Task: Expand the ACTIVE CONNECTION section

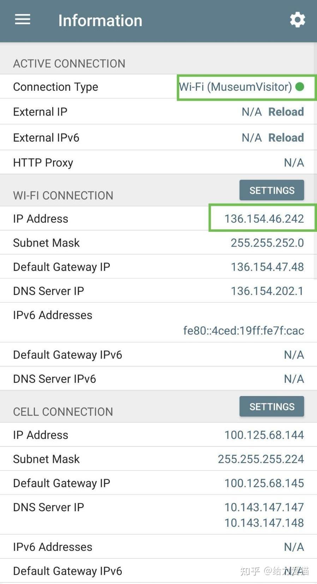Action: 69,64
